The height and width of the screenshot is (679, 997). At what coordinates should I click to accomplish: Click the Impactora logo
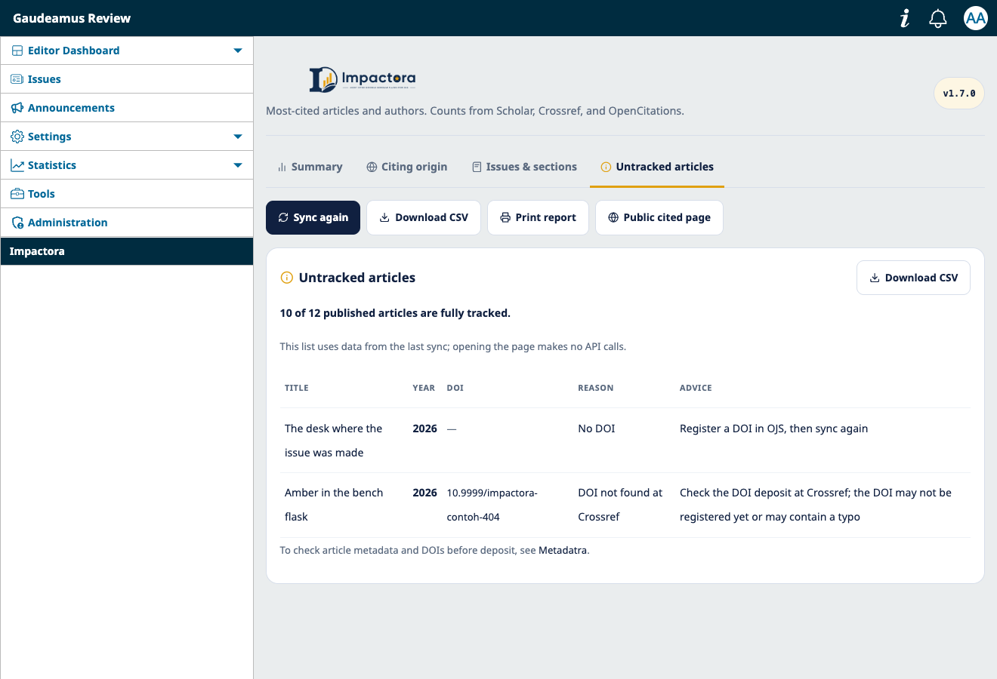click(x=363, y=79)
